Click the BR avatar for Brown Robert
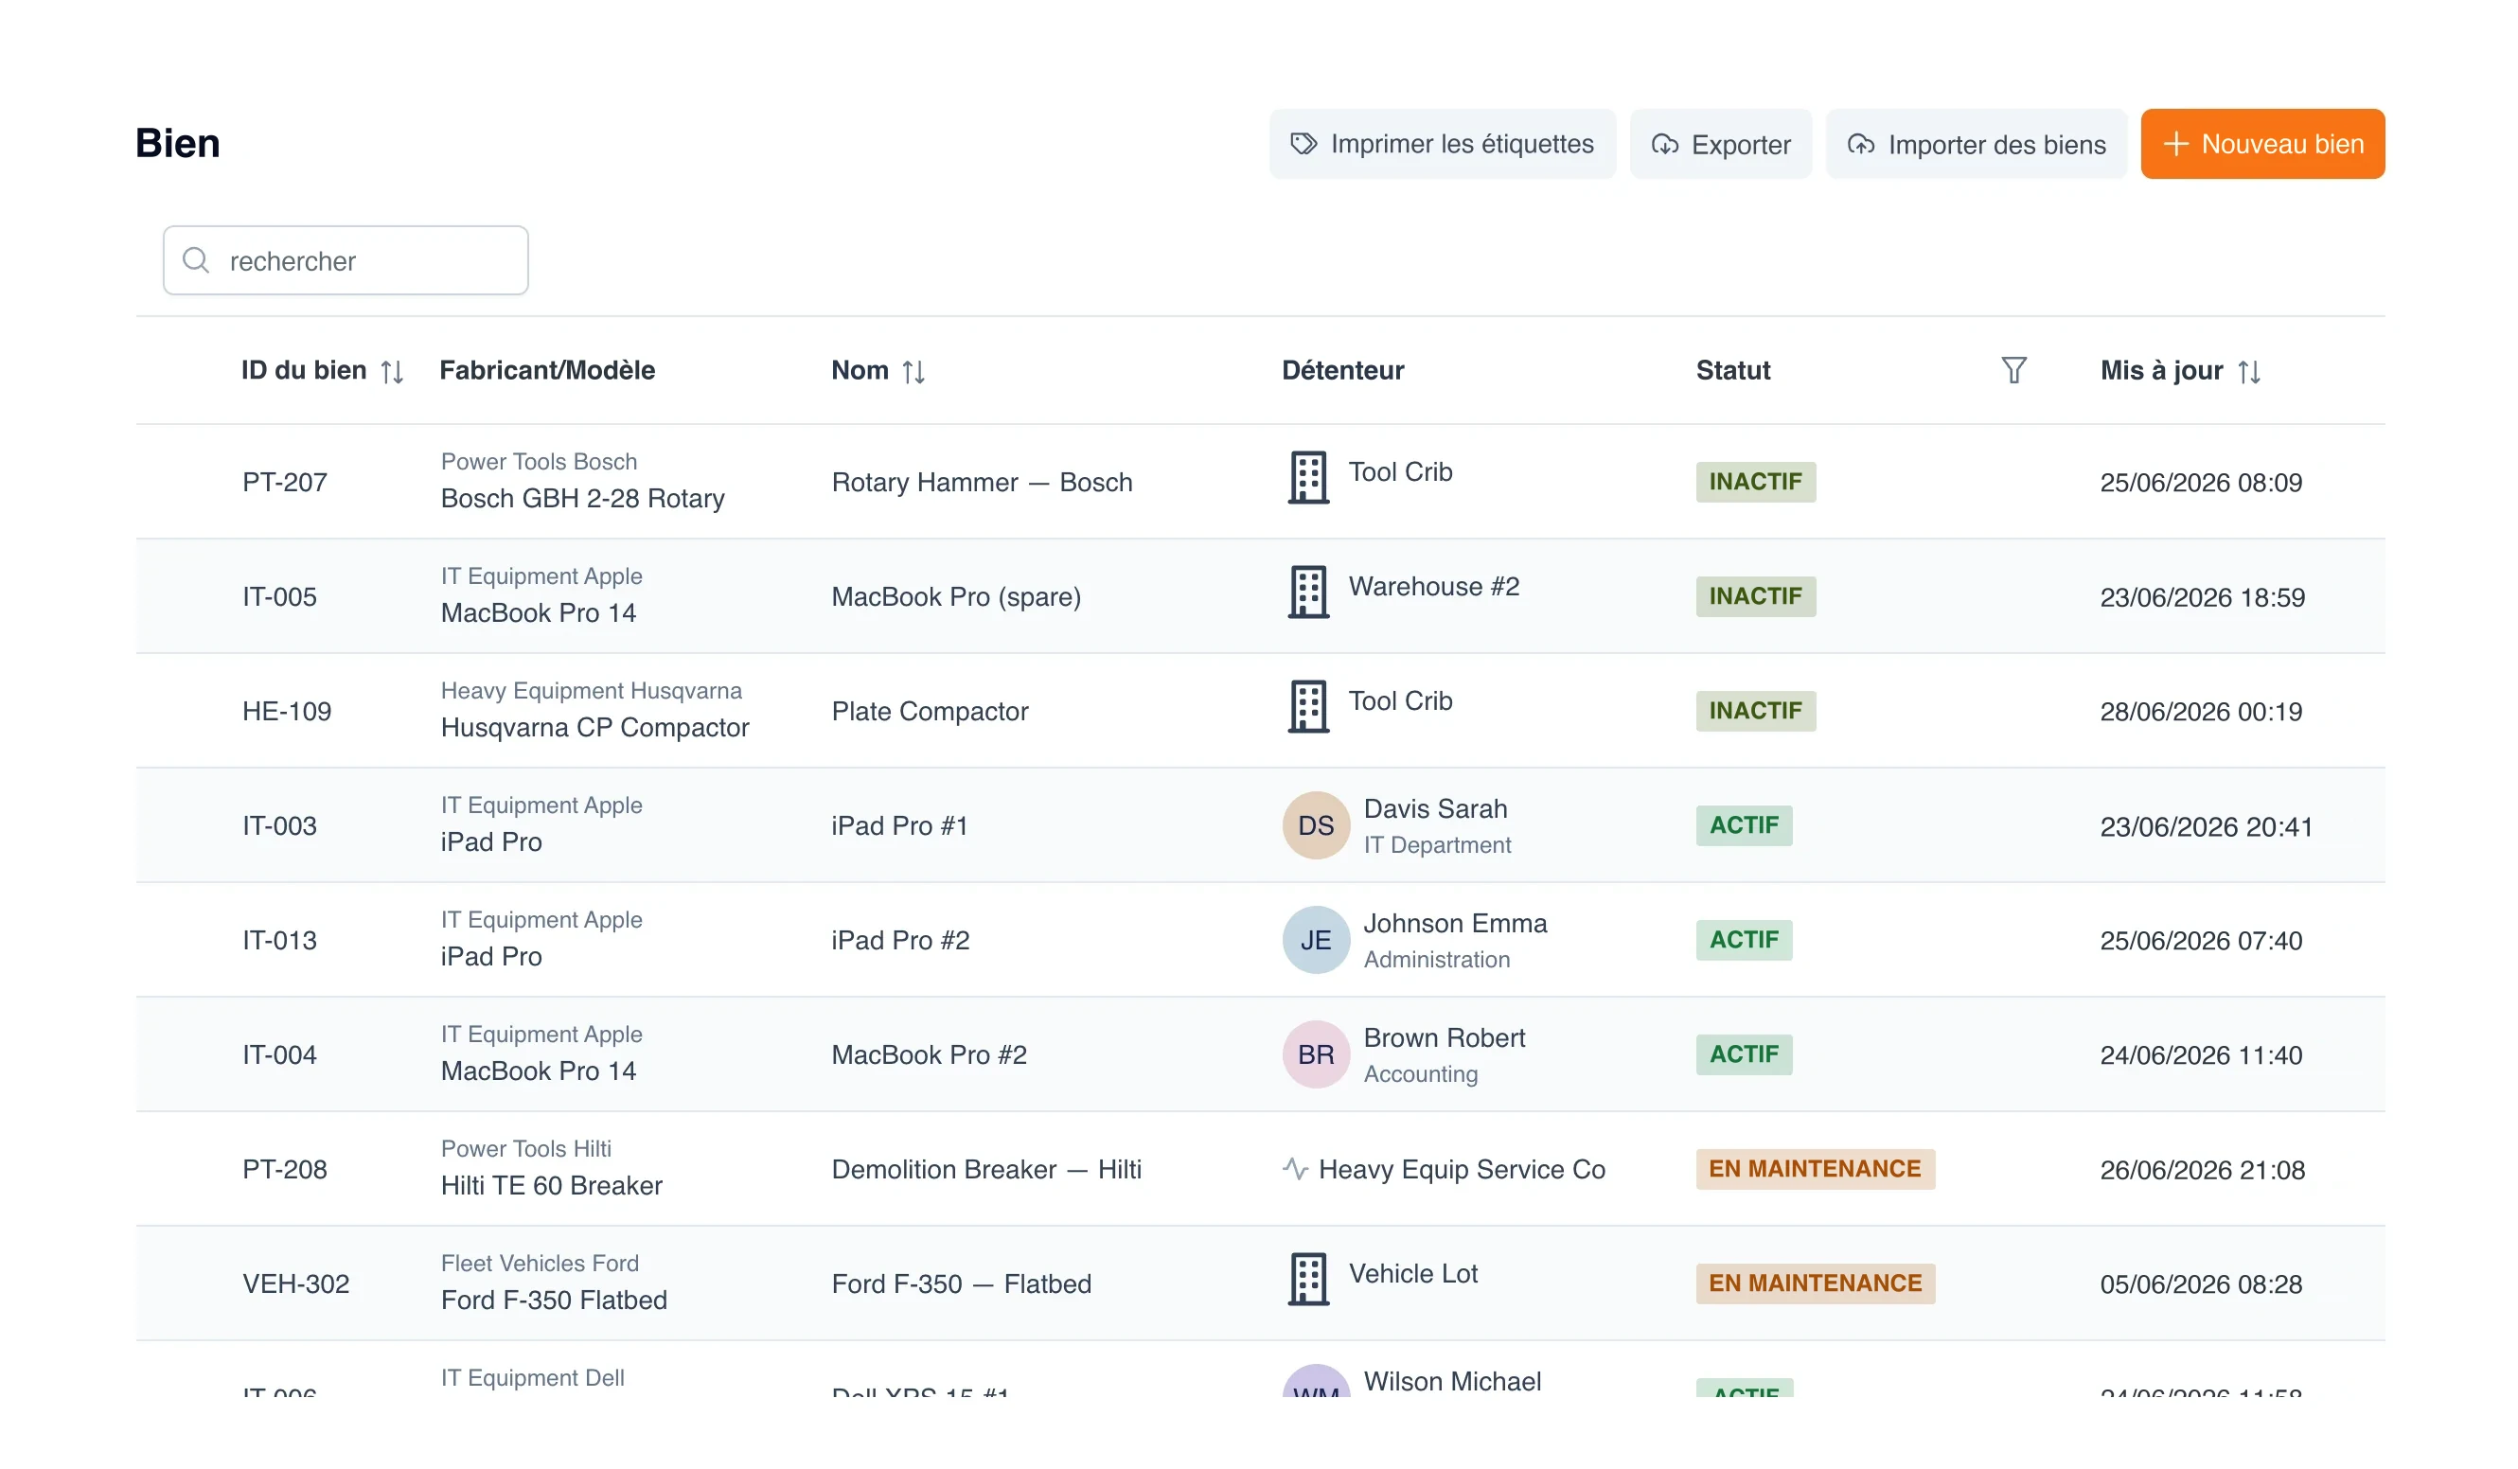 1316,1054
